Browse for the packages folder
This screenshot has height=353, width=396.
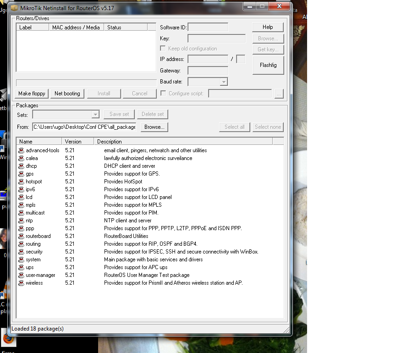[154, 127]
